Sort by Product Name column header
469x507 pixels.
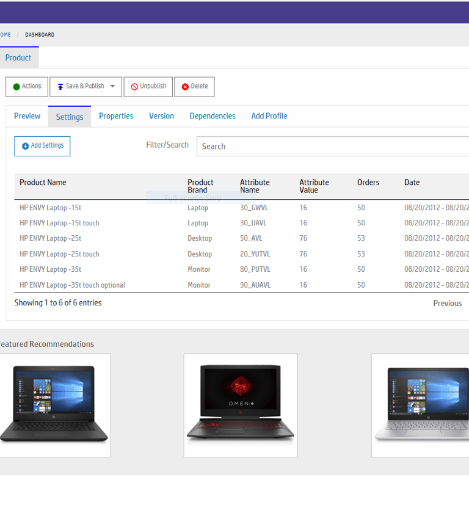click(43, 183)
